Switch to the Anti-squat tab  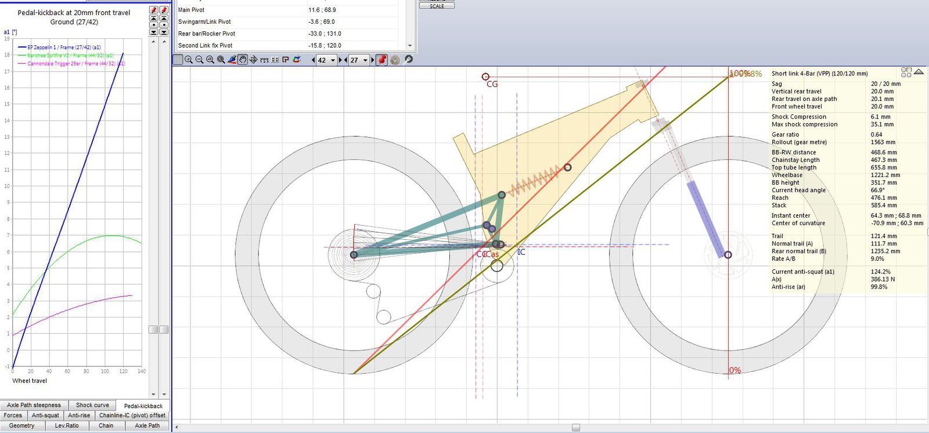coord(45,416)
